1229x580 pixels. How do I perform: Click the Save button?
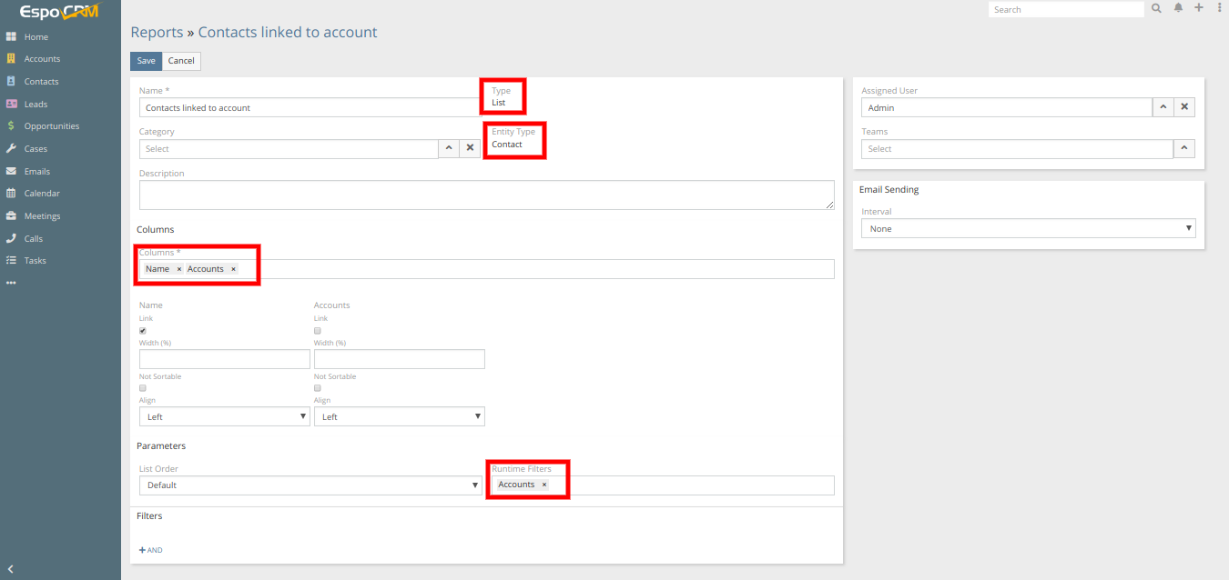click(x=146, y=61)
